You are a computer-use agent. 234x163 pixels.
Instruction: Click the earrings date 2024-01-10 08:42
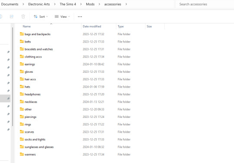pyautogui.click(x=94, y=64)
